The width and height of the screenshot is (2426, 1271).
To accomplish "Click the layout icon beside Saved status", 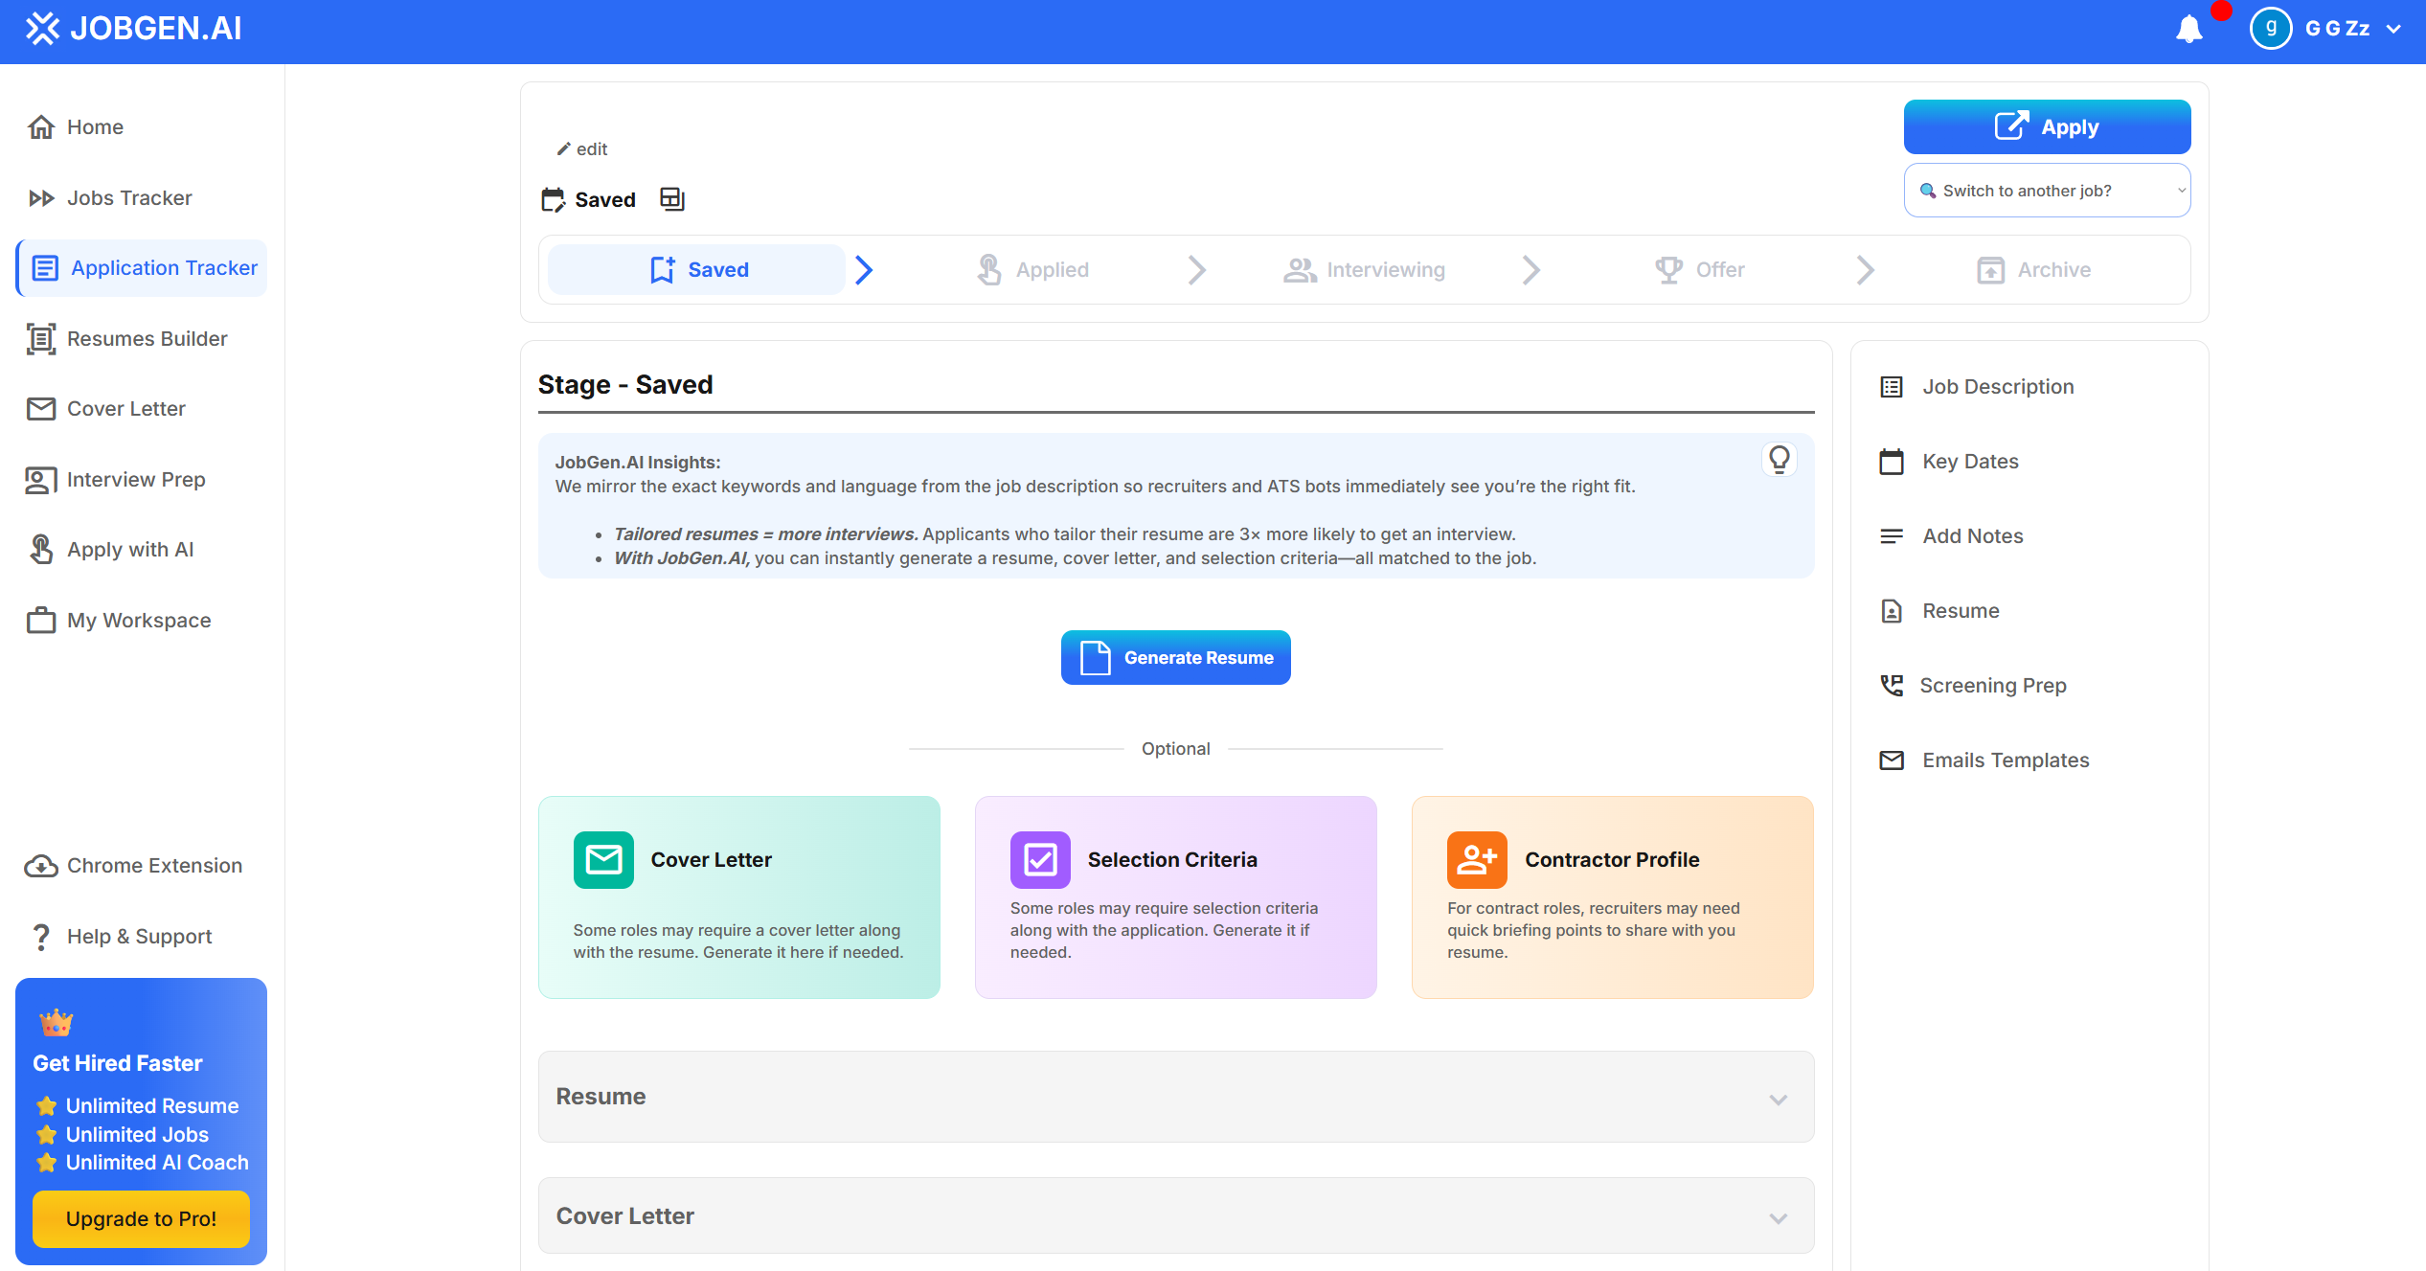I will click(672, 199).
